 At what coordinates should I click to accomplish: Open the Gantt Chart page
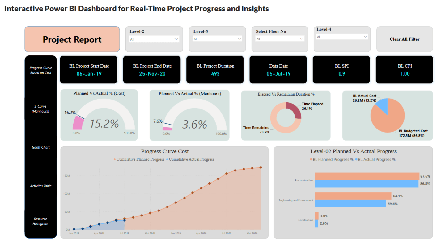(41, 147)
